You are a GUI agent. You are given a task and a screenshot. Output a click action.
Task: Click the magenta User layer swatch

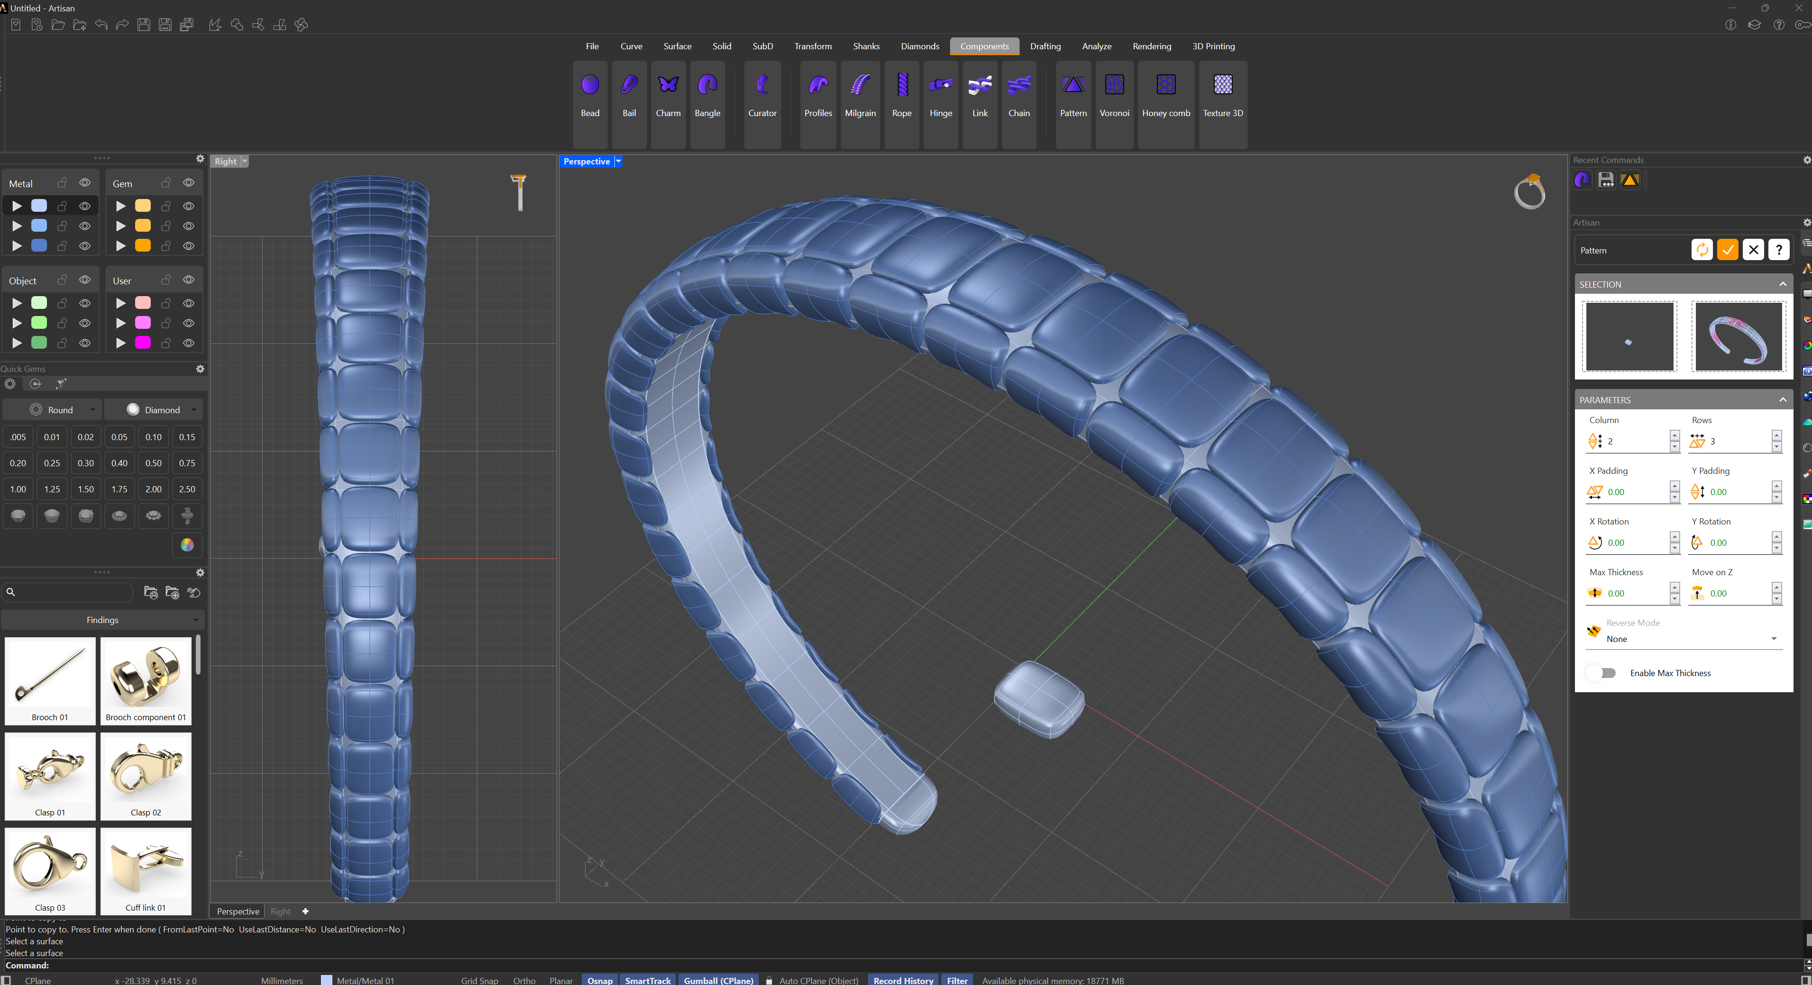143,343
